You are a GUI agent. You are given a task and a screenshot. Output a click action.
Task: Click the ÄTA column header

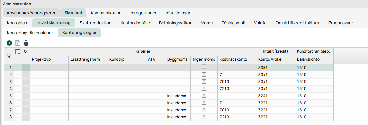pos(155,60)
